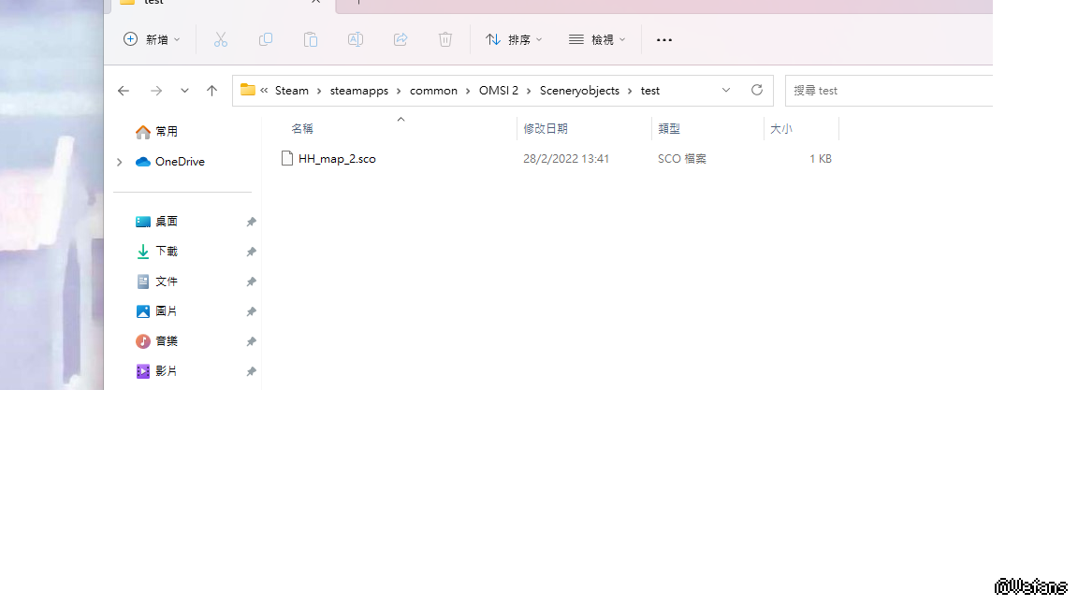Select the HH_map_2.sco file
The width and height of the screenshot is (1078, 606).
337,159
